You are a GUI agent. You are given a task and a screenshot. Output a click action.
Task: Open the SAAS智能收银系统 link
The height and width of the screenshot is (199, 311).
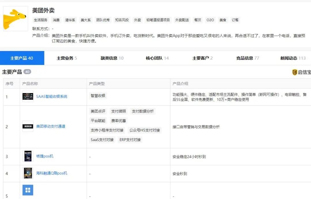coord(52,97)
